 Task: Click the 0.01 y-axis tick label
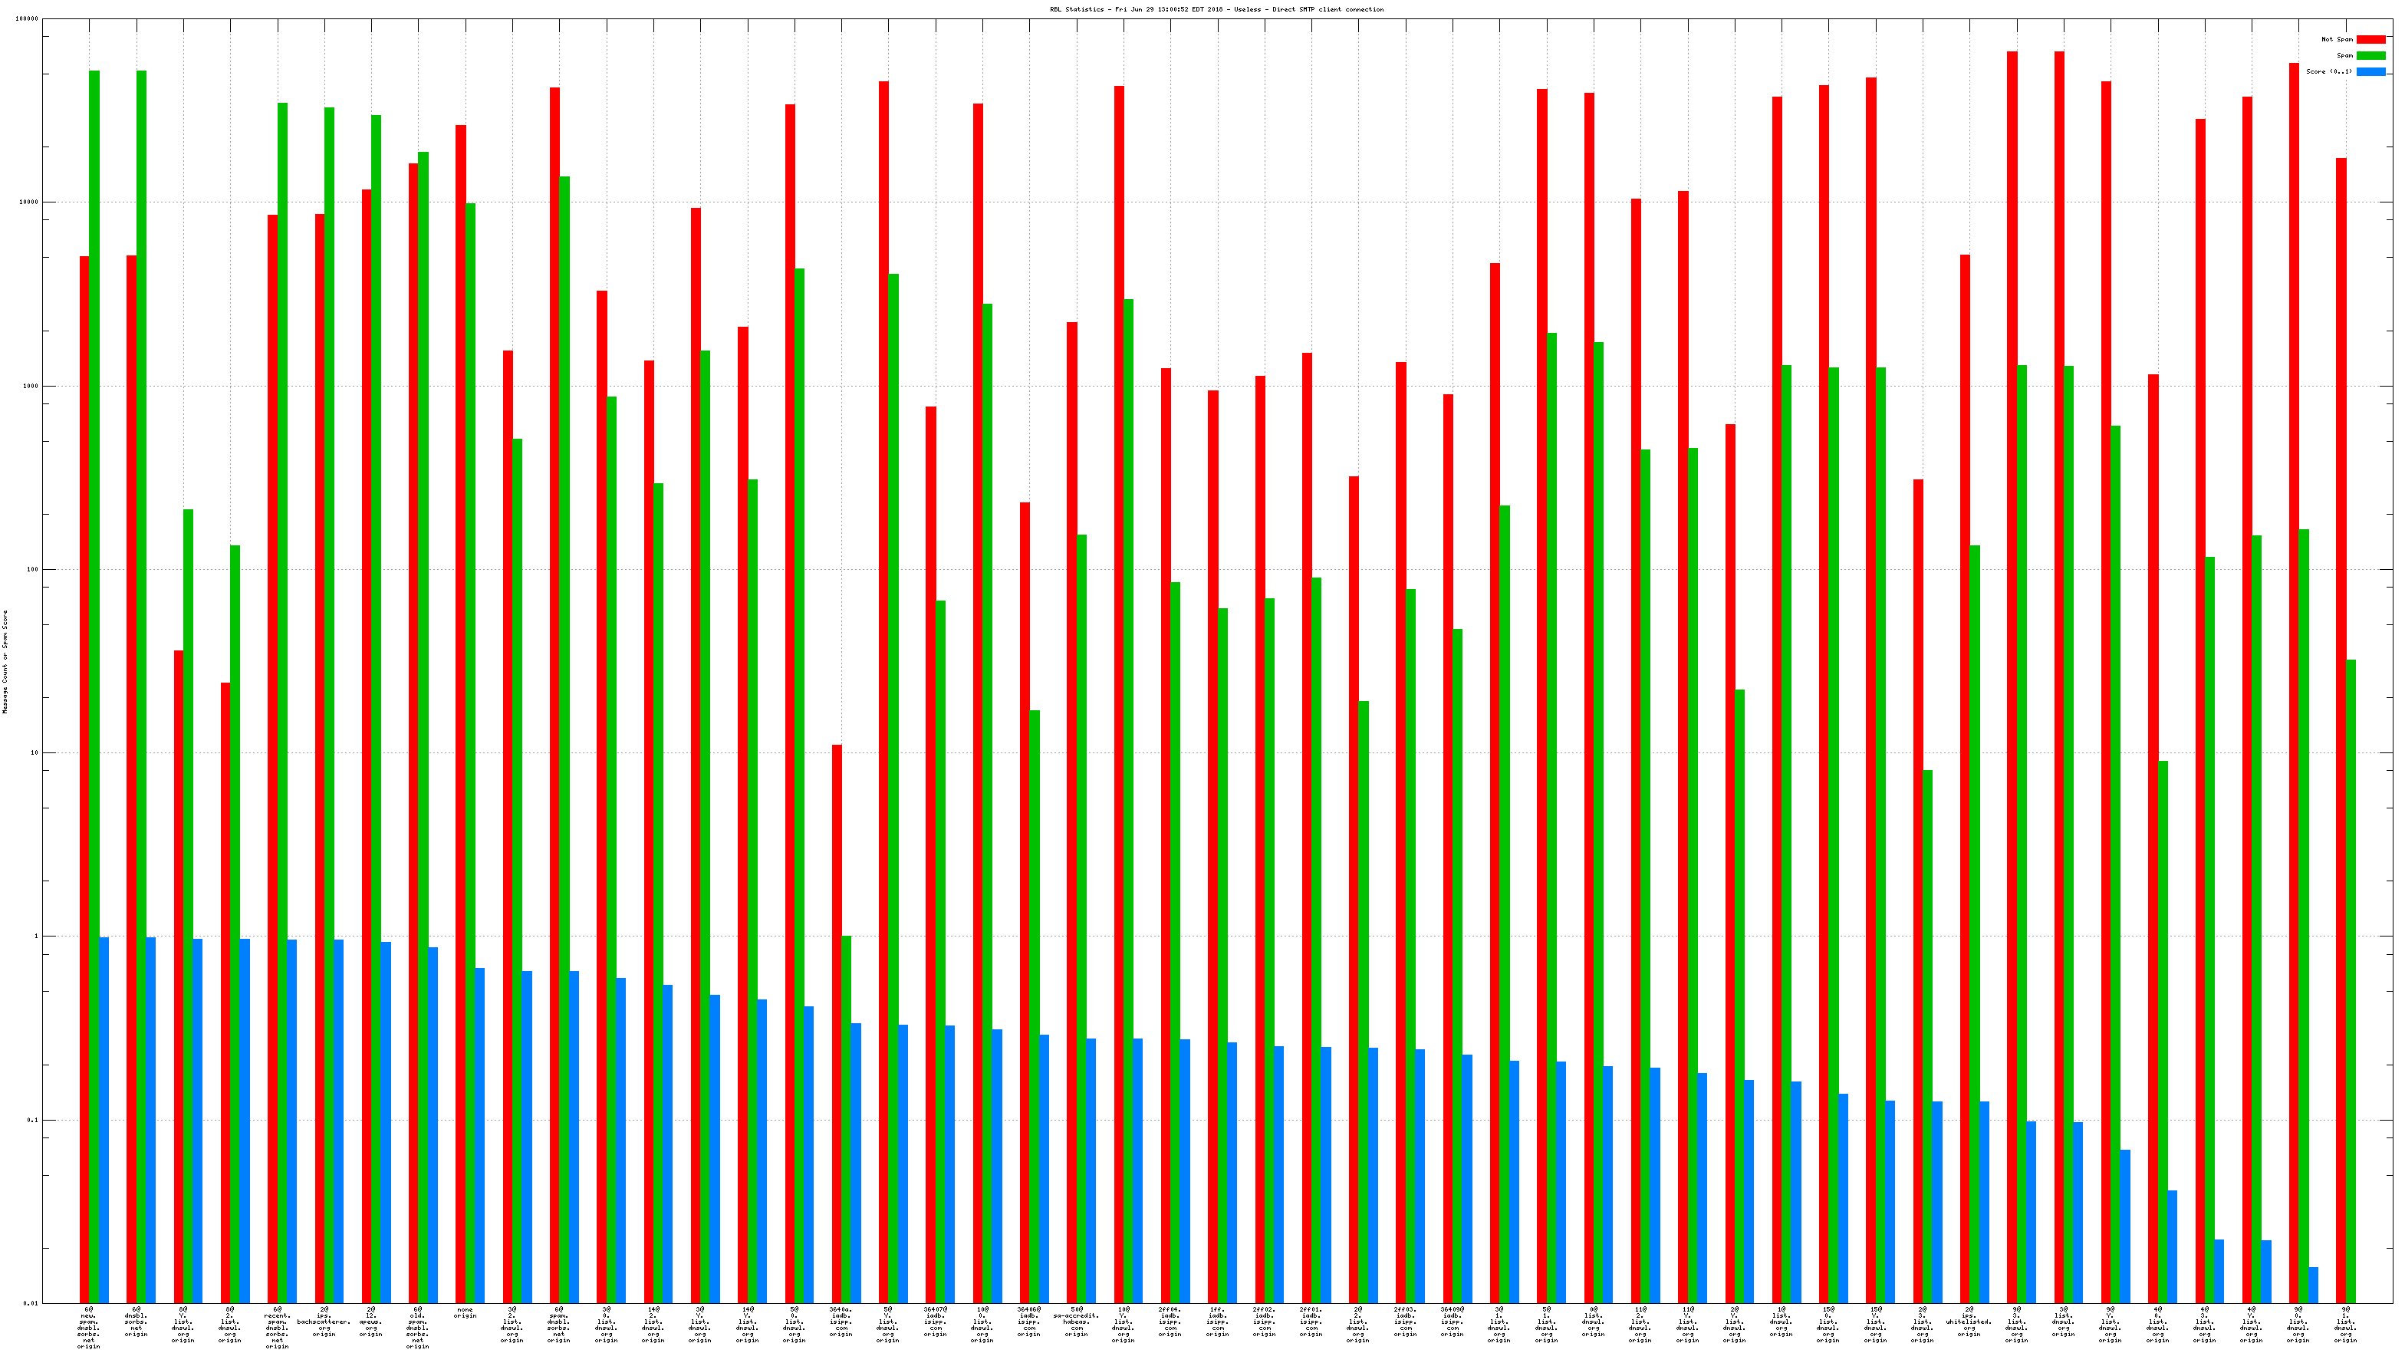click(31, 1303)
